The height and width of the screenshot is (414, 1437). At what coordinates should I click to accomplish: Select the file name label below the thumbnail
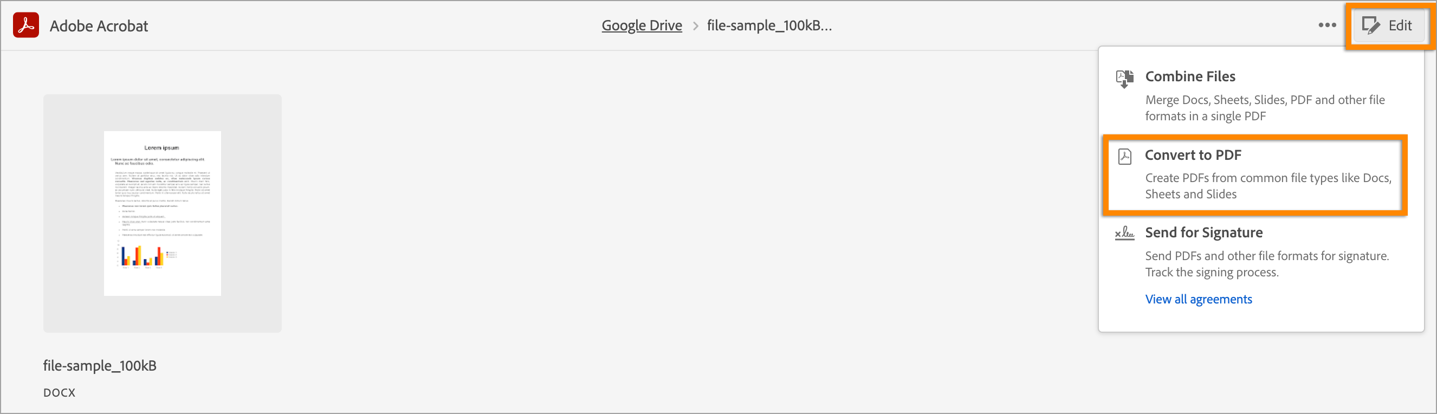(x=100, y=365)
